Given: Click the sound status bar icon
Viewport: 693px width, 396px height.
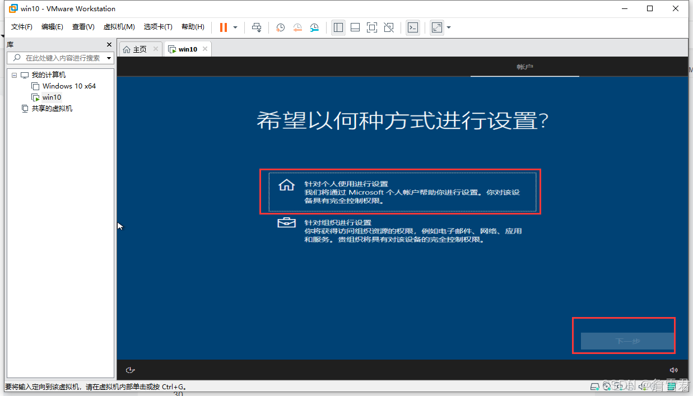Looking at the screenshot, I should coord(642,386).
